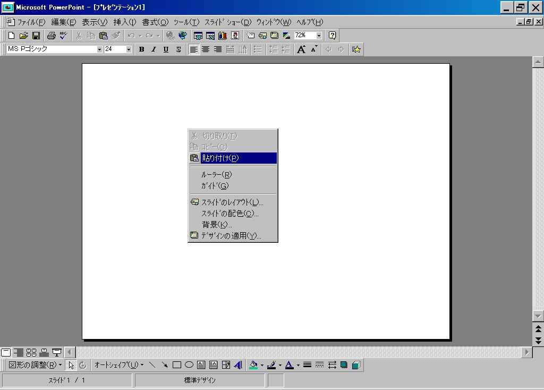Choose ガイド(G) in context menu
Viewport: 544px width, 390px height.
click(x=233, y=185)
